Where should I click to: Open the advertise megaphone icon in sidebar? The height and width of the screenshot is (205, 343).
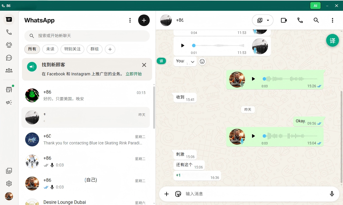(x=9, y=102)
